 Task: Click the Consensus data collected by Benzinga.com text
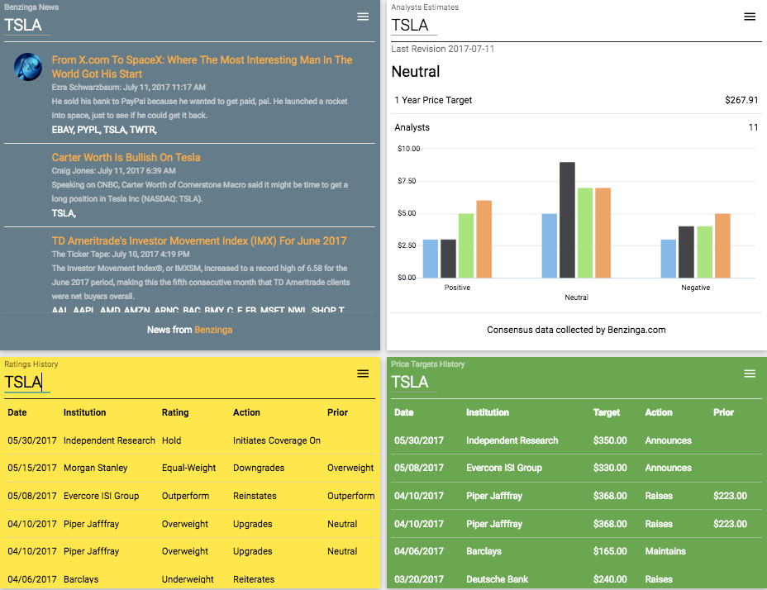(576, 330)
